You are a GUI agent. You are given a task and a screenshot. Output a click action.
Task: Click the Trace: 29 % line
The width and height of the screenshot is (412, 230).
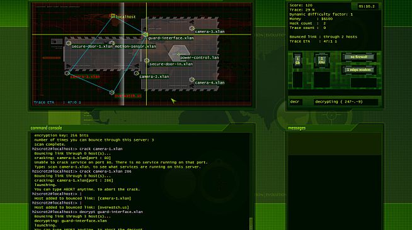click(x=302, y=9)
